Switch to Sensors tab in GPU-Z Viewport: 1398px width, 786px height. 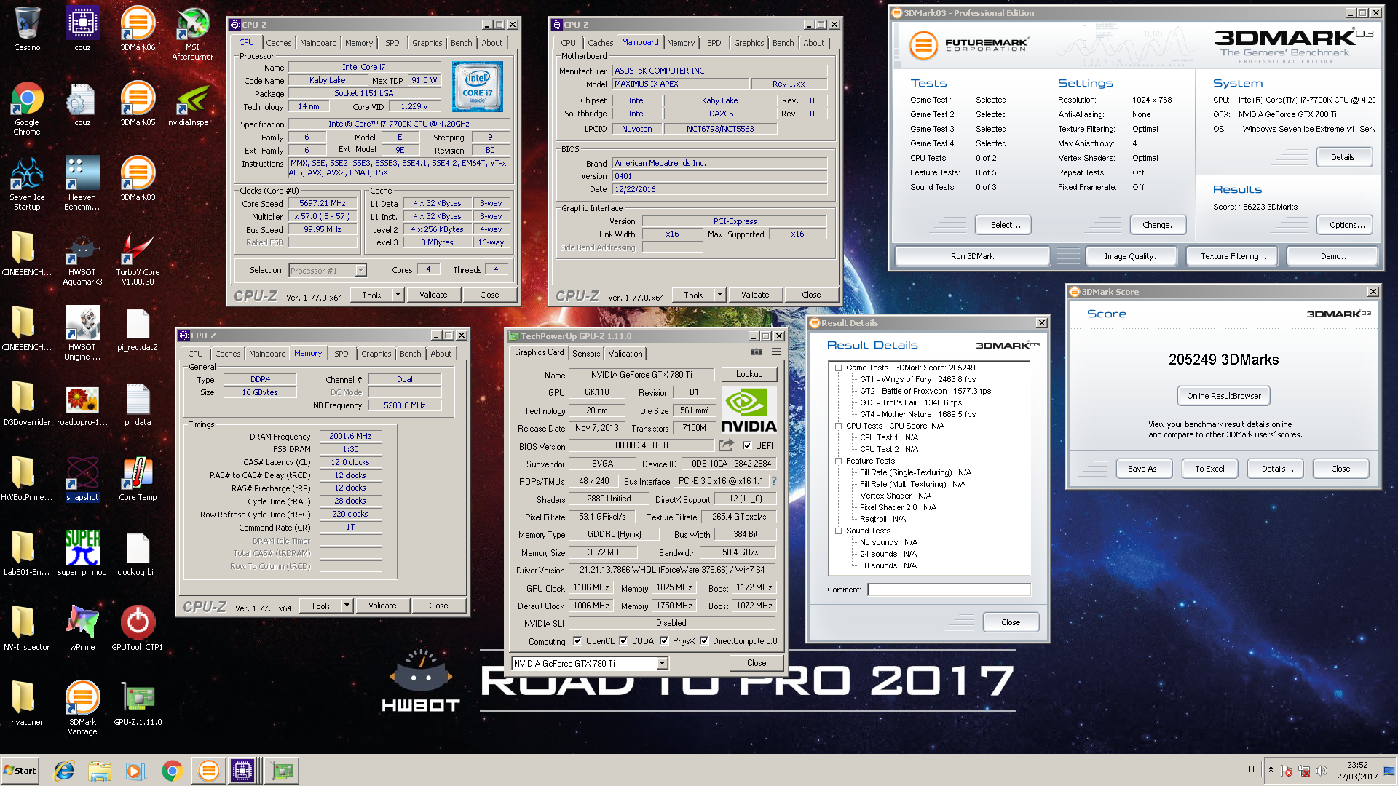point(586,354)
